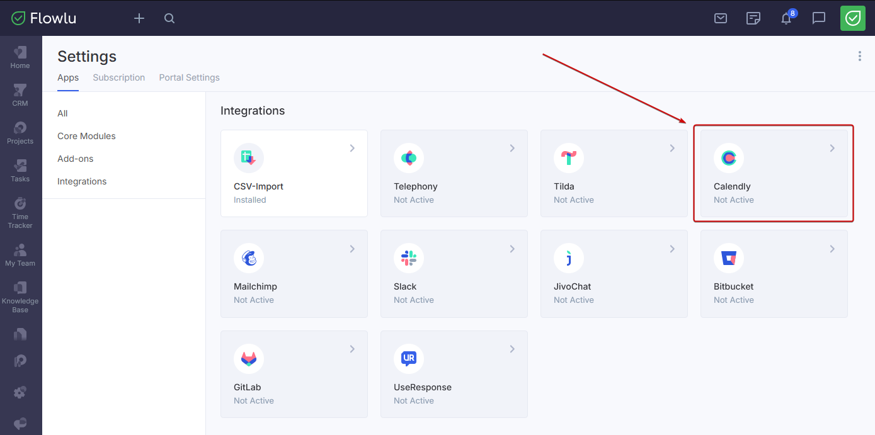Click Not Active under JivoChat
Screen dimensions: 875x435
tap(574, 300)
